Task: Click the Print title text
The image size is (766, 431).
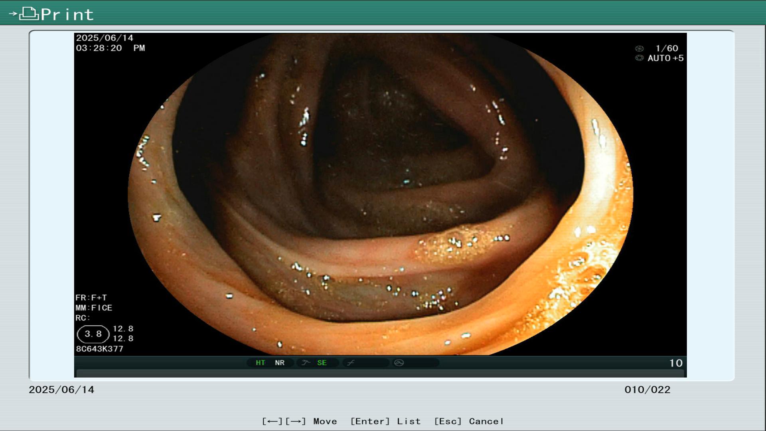Action: pos(67,15)
